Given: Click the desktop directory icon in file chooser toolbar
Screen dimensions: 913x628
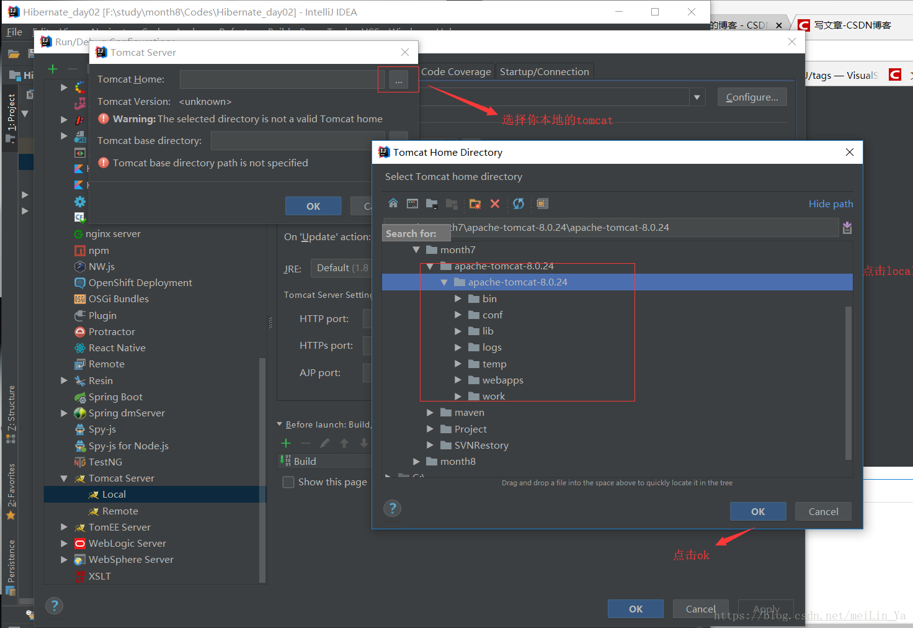Looking at the screenshot, I should pos(412,204).
